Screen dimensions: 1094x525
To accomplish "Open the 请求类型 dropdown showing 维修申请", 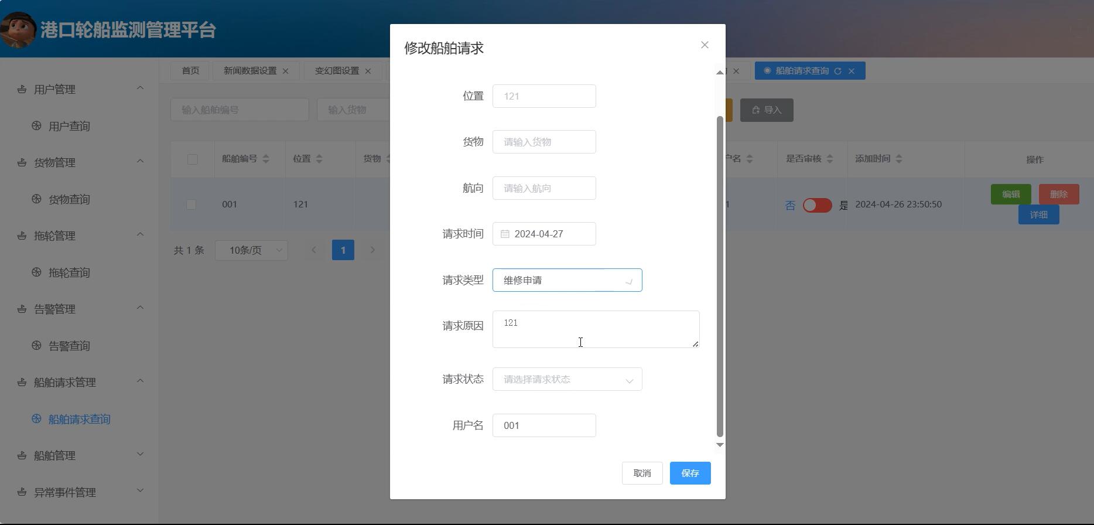I will [x=567, y=280].
